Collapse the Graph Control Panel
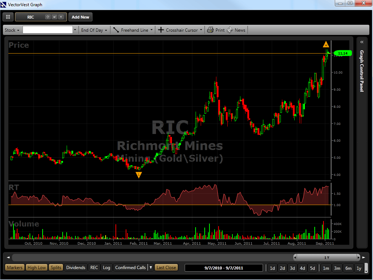Image resolution: width=373 pixels, height=280 pixels. 362,42
